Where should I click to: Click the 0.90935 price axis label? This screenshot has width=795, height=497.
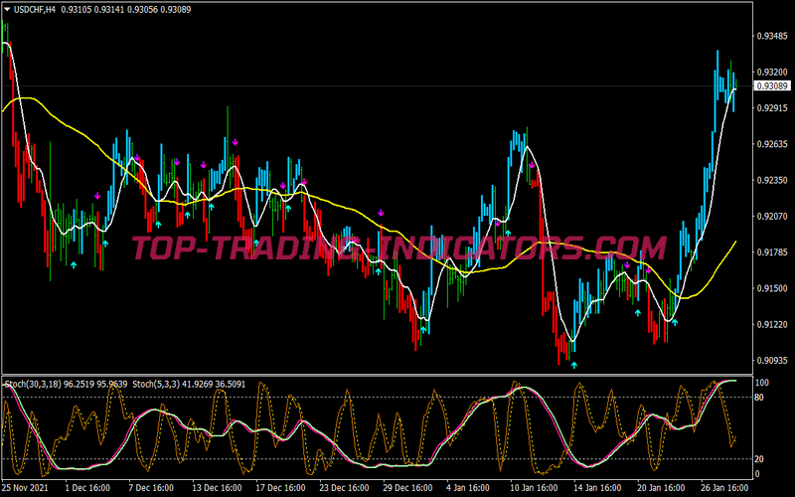pyautogui.click(x=772, y=360)
